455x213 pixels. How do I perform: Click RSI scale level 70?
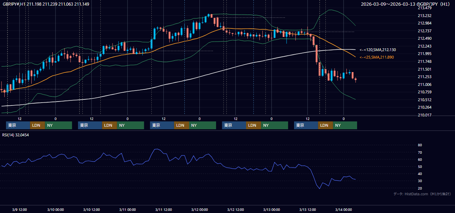420,152
